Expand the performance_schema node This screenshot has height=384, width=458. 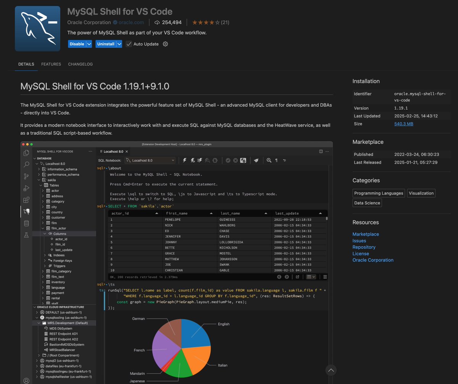pyautogui.click(x=39, y=175)
